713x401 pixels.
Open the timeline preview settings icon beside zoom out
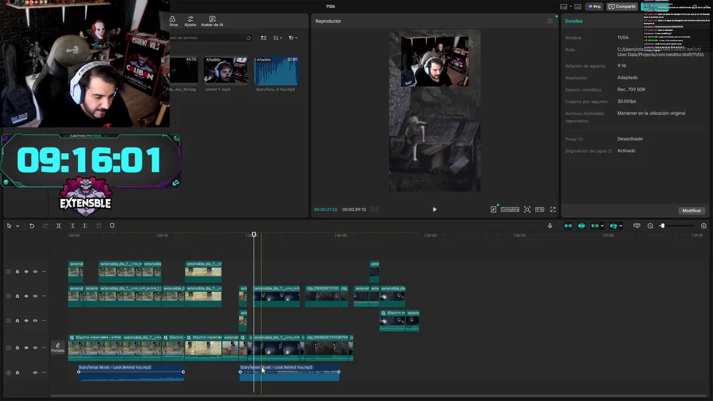[x=637, y=226]
